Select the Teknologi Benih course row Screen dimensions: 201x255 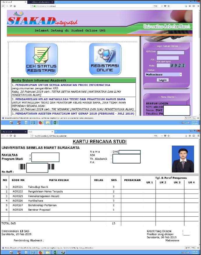(100, 187)
